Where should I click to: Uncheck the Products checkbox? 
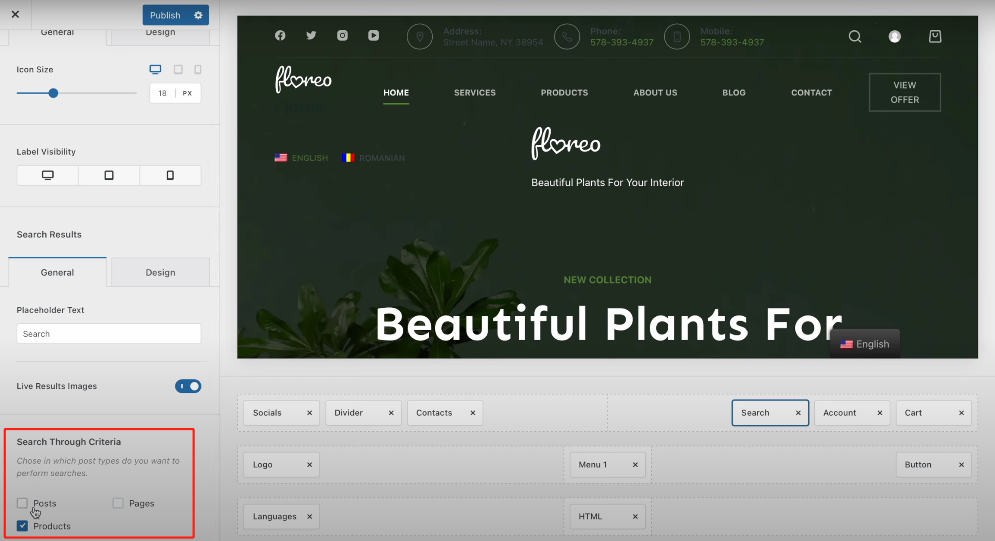(x=22, y=526)
